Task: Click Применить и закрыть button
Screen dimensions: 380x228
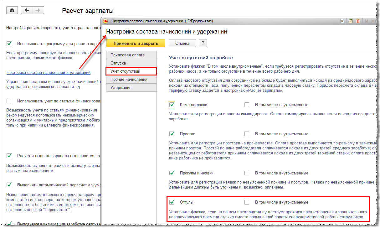Action: [136, 43]
